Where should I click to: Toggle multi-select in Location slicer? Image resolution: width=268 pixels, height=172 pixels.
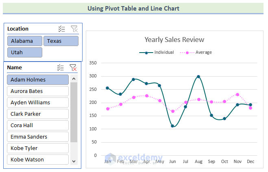(x=62, y=29)
